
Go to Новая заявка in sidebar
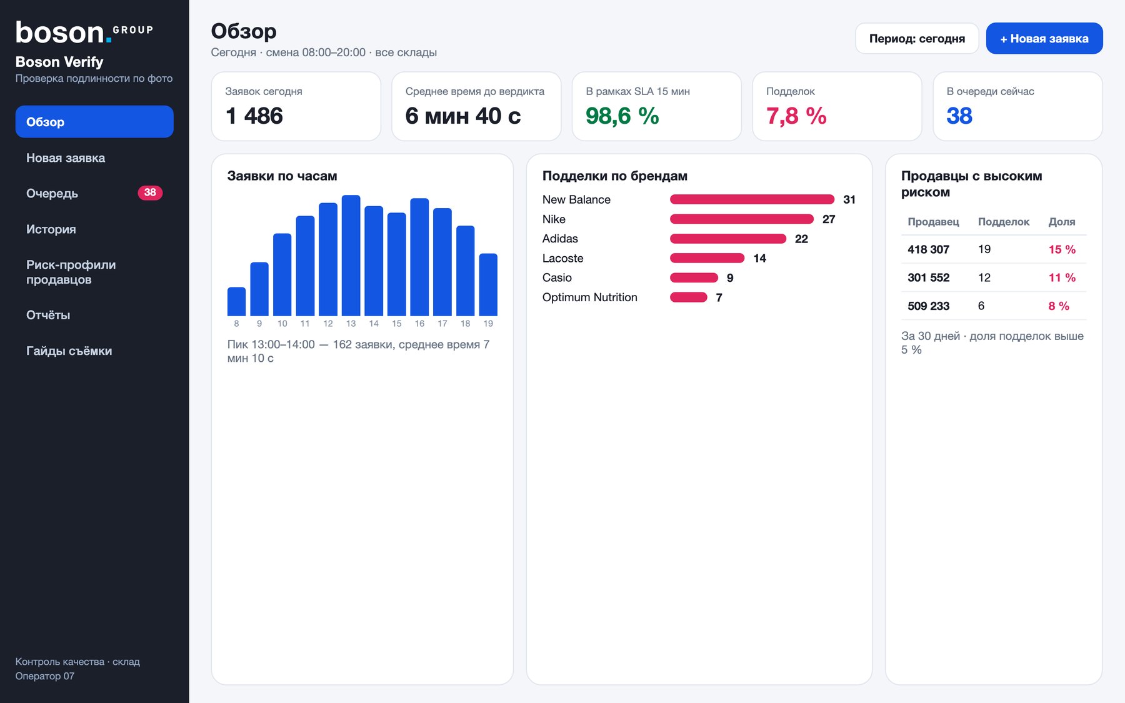[94, 157]
